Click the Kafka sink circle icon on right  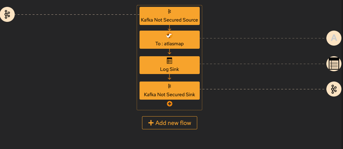334,89
